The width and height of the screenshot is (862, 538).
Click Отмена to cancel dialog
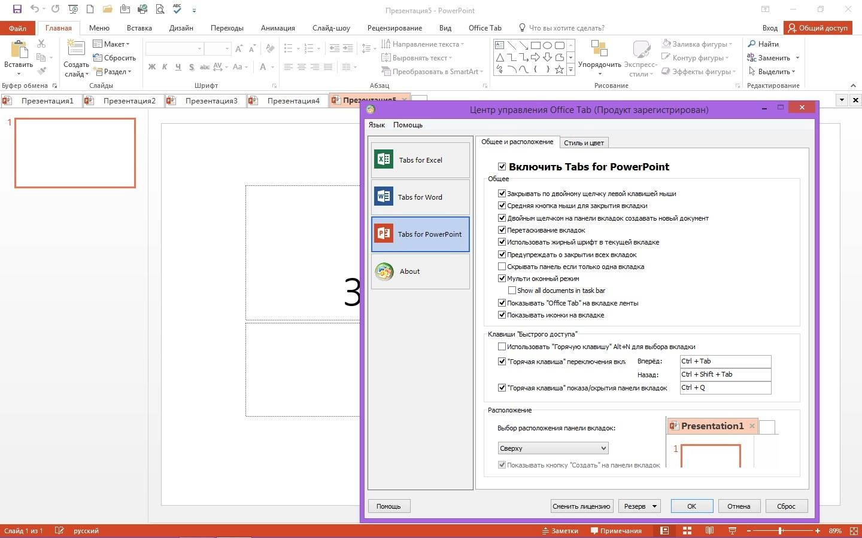tap(739, 506)
